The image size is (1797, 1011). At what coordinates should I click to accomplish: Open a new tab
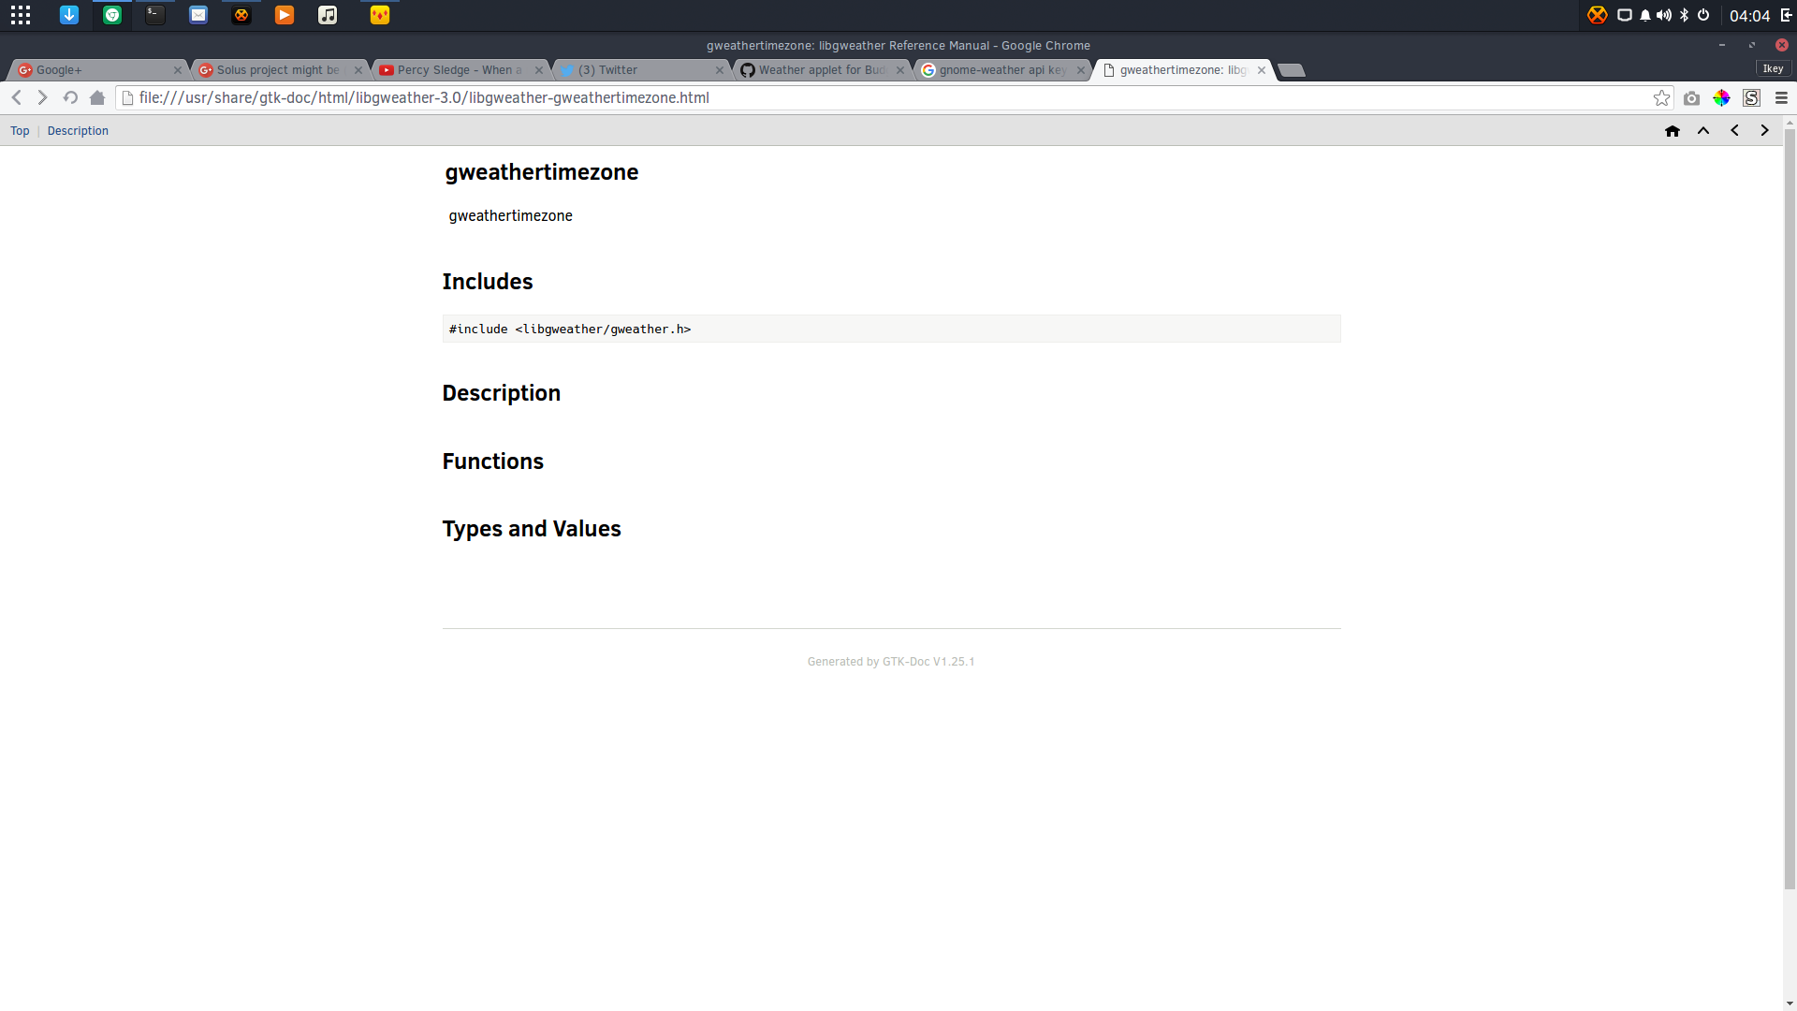[1292, 70]
